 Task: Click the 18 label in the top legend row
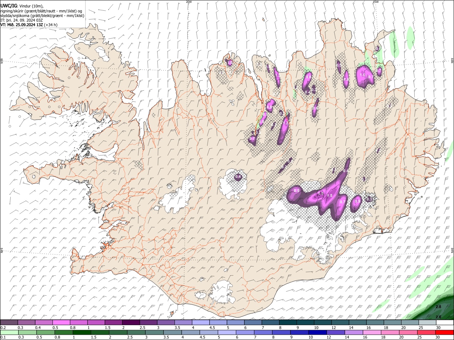[x=386, y=328]
